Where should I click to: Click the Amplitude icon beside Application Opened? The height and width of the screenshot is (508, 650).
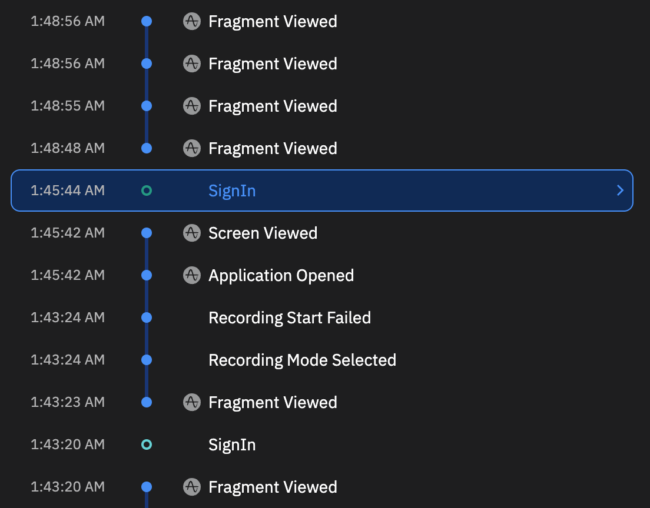click(x=191, y=275)
